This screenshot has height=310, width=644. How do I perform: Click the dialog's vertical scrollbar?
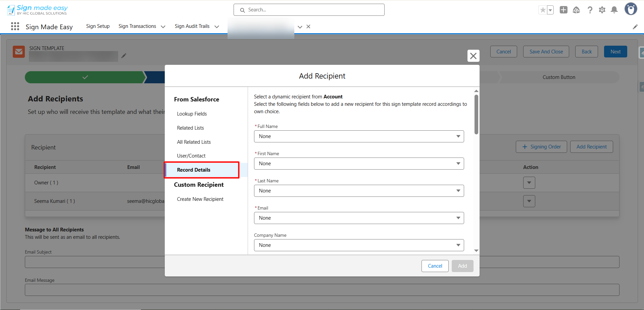[x=476, y=114]
